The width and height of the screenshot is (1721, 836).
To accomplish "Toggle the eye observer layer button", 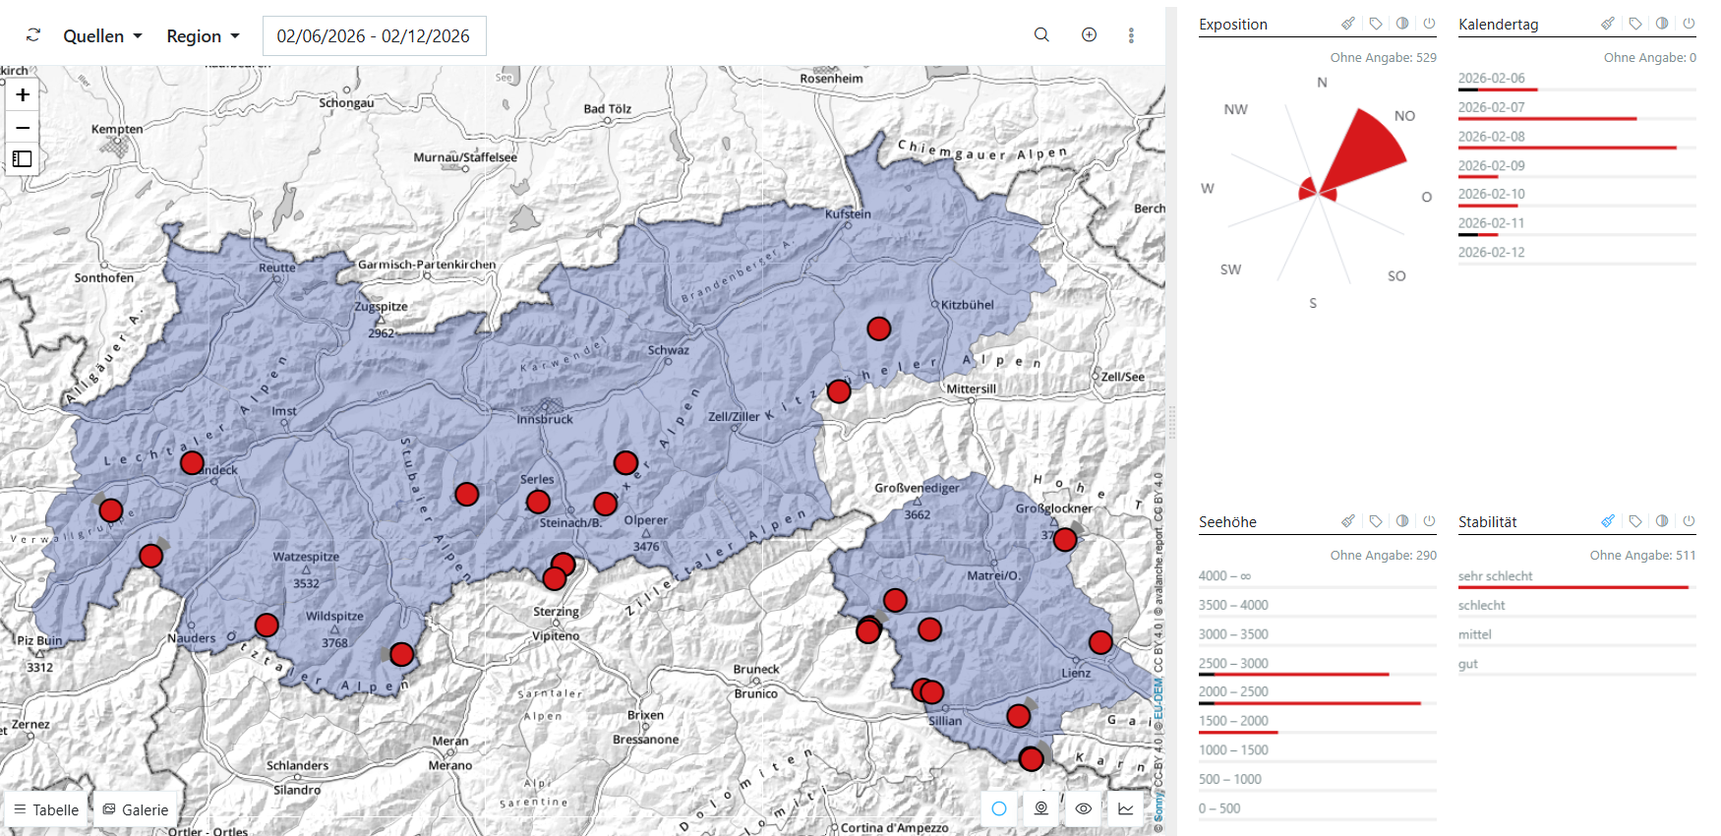I will tap(1083, 808).
